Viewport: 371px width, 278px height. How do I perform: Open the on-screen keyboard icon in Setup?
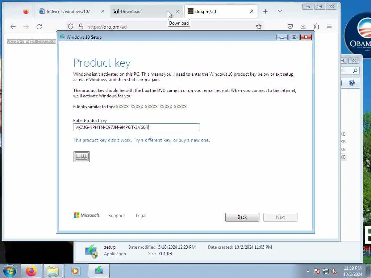click(82, 156)
